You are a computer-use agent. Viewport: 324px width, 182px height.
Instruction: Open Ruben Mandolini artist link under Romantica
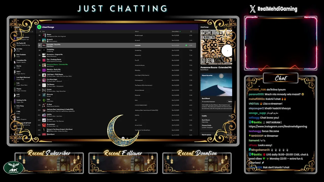tap(51, 56)
